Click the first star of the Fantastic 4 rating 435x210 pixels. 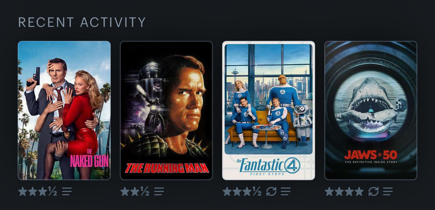tap(227, 191)
